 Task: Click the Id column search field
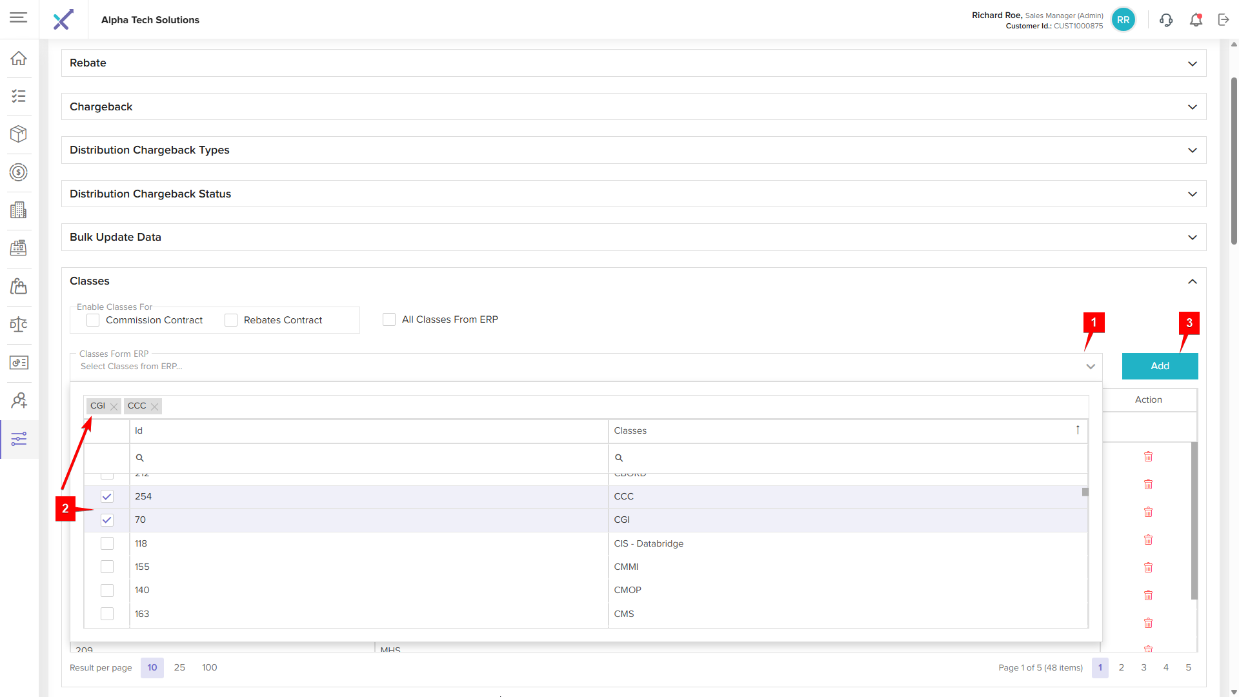pos(368,458)
